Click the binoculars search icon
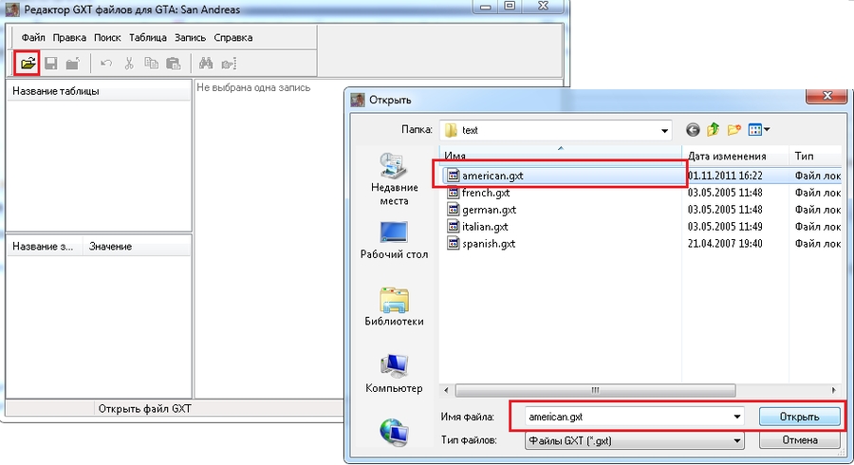 203,64
